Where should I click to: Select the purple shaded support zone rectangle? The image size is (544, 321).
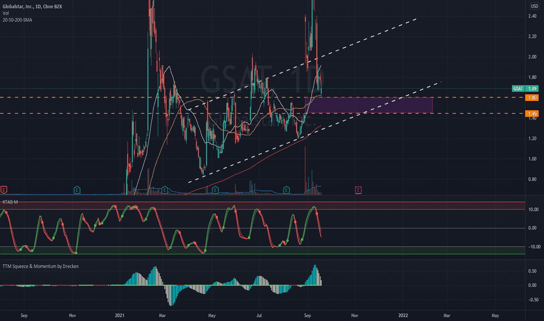[369, 105]
